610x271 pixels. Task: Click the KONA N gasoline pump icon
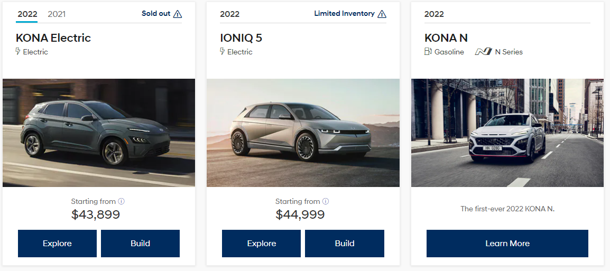428,52
